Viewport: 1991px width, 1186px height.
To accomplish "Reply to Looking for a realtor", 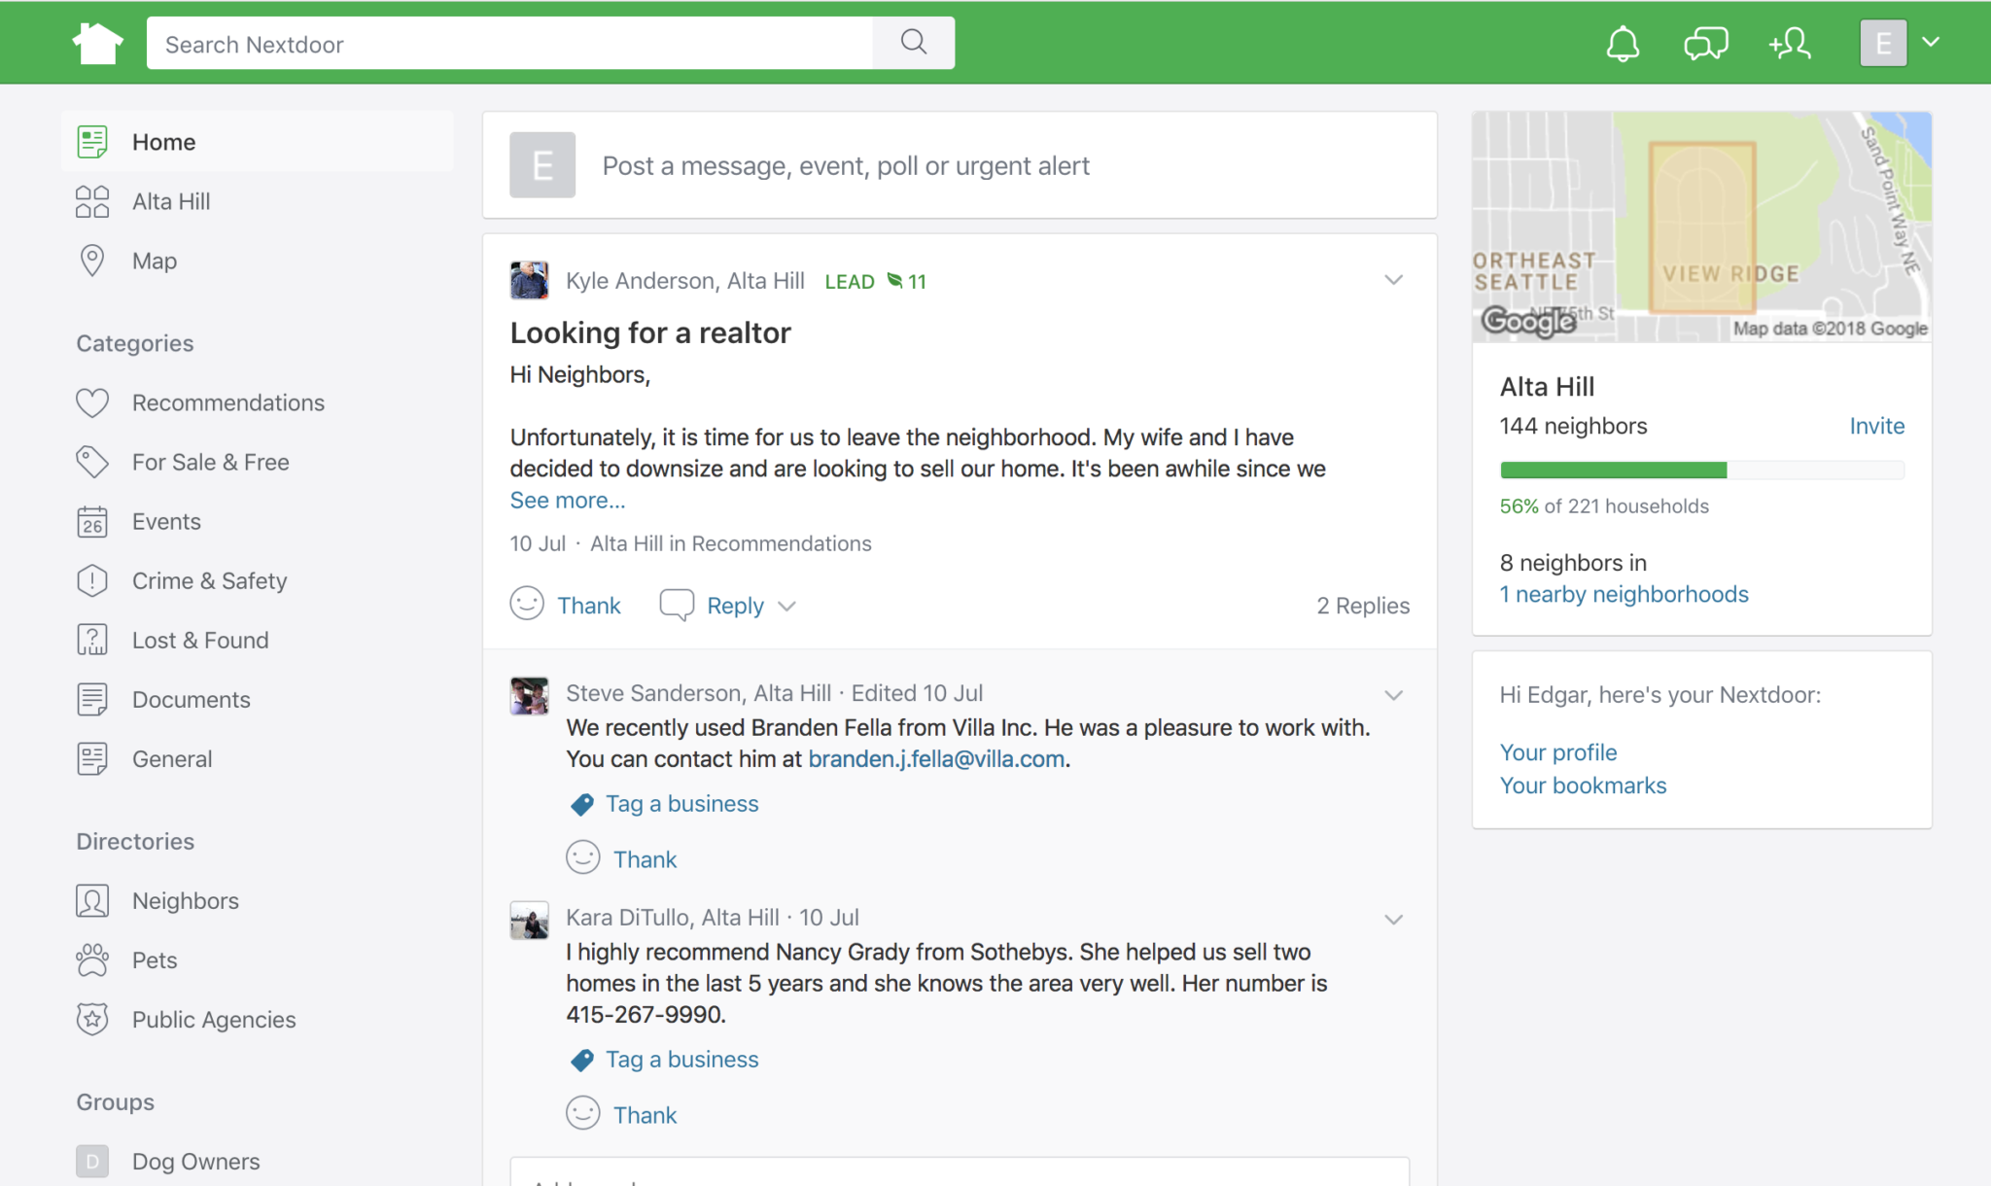I will 735,606.
